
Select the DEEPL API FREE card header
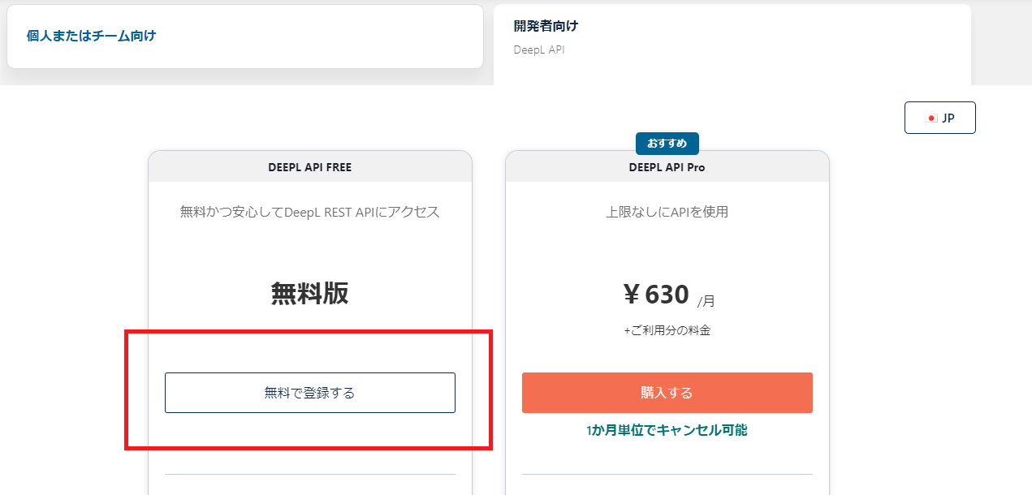click(x=310, y=167)
